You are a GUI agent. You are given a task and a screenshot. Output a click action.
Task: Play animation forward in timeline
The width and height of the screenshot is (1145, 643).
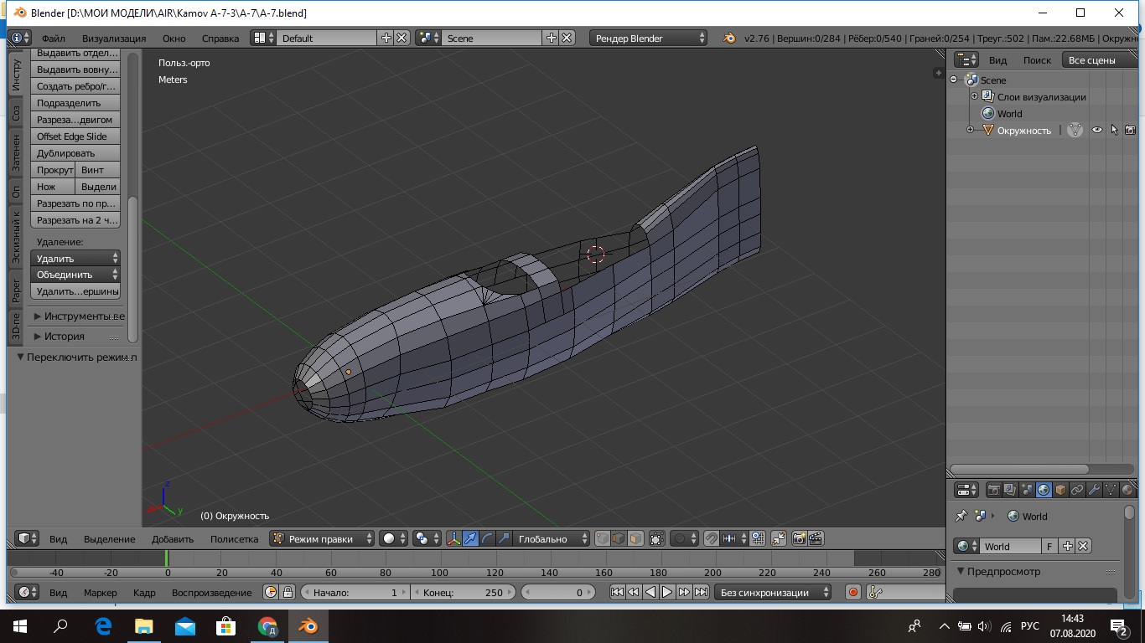tap(667, 592)
